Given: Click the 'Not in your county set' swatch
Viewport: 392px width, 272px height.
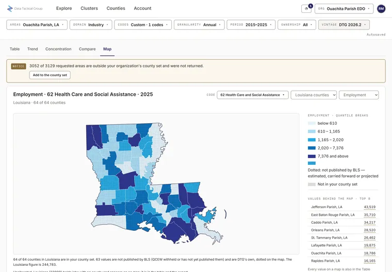Looking at the screenshot, I should click(312, 184).
